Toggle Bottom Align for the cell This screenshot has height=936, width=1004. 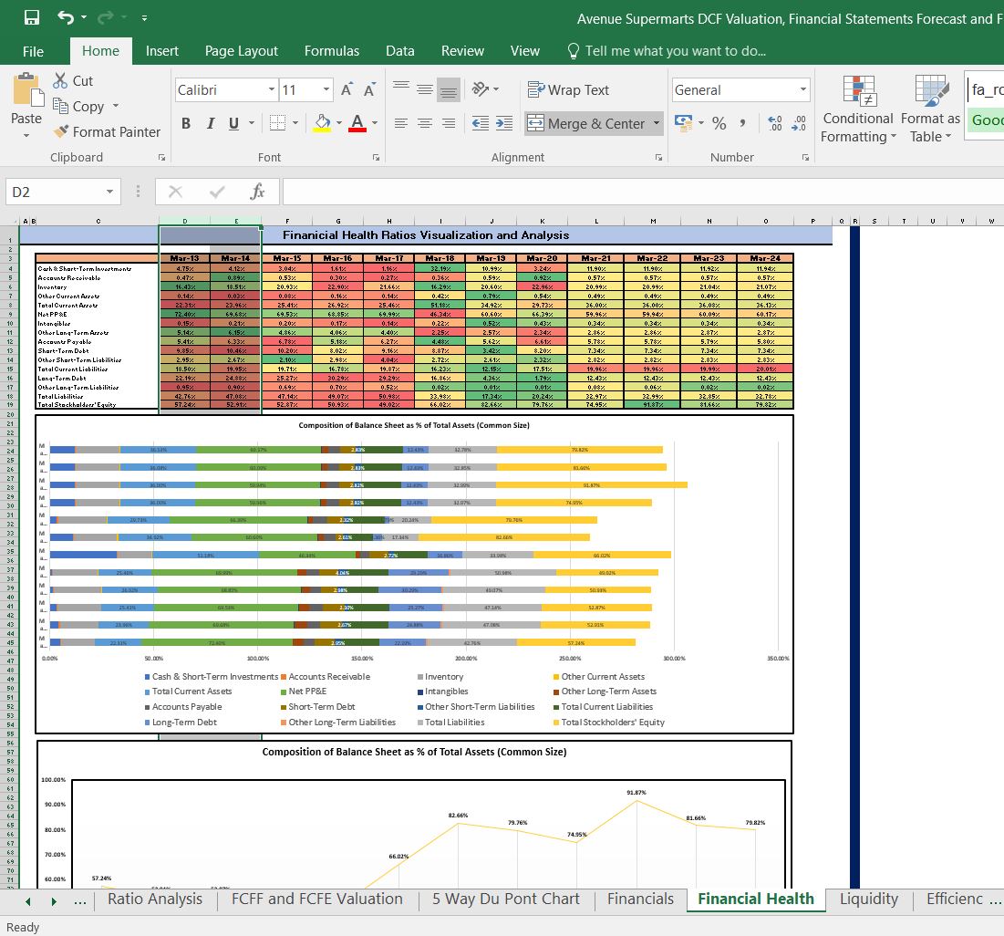point(449,89)
